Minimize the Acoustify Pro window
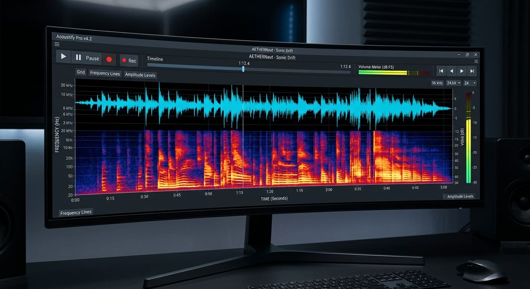The image size is (530, 289). (458, 55)
